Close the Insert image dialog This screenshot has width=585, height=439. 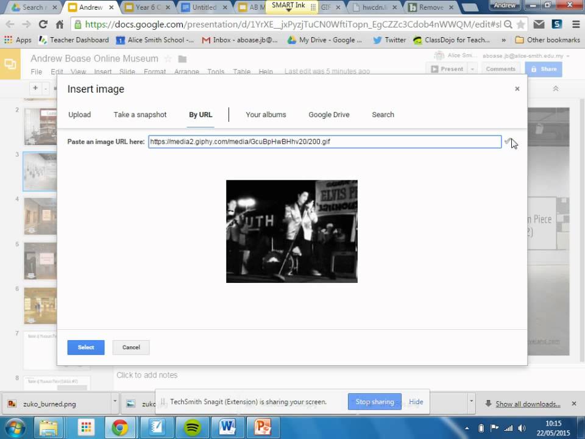pyautogui.click(x=517, y=89)
